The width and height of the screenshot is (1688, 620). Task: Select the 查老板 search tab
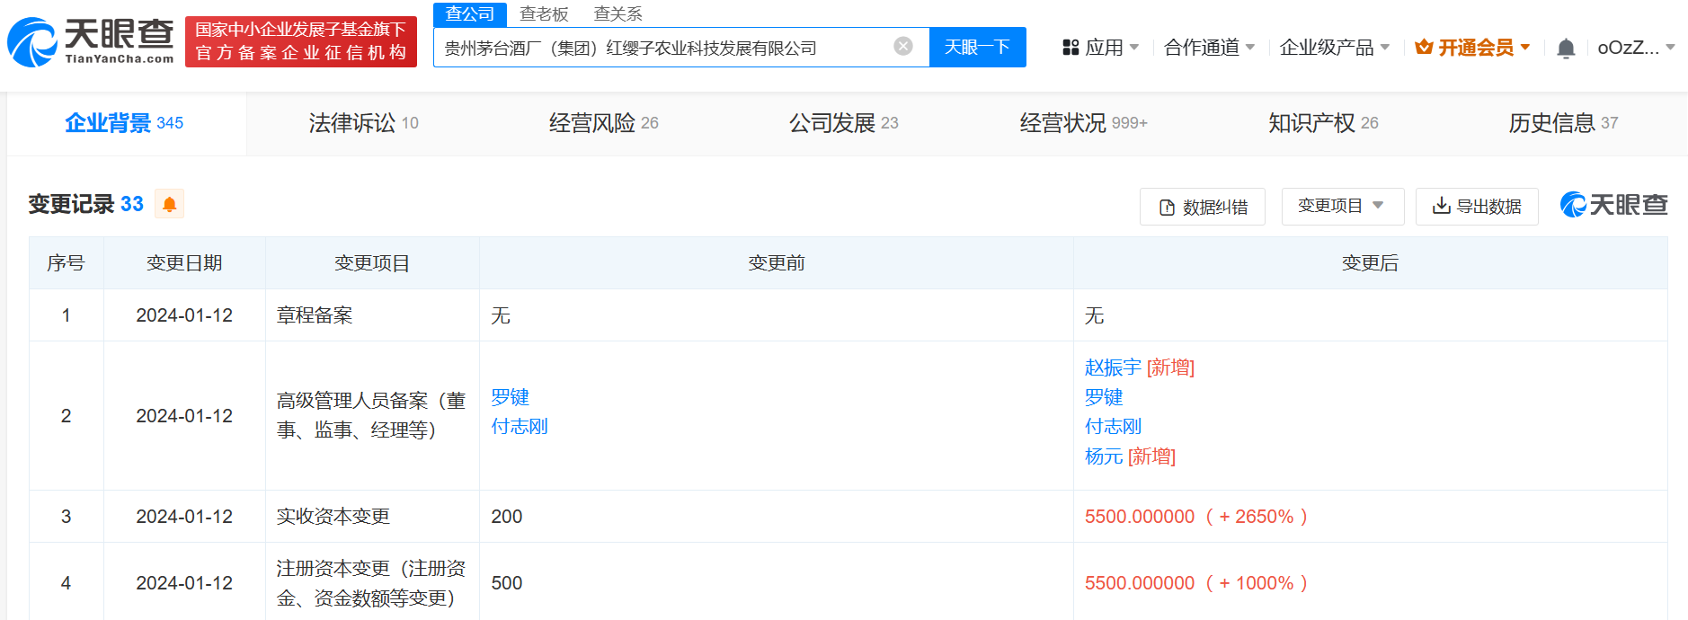pos(544,14)
